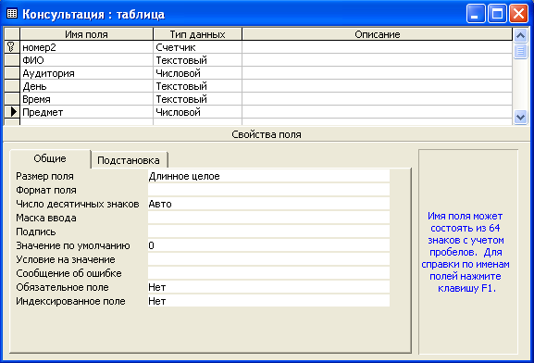Click the select-all corner box of grid

[12, 34]
